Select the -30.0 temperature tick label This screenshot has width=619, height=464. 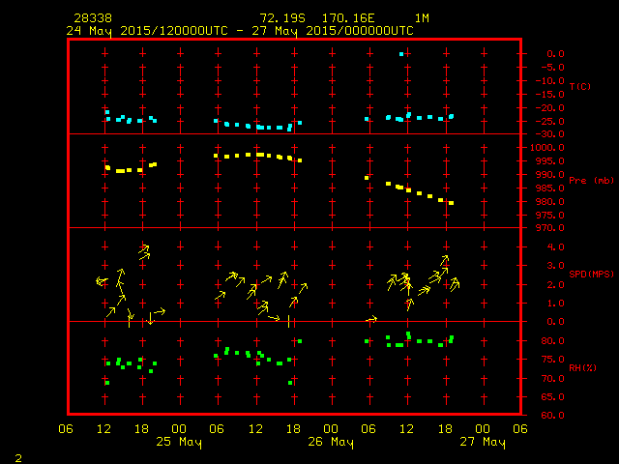[548, 134]
